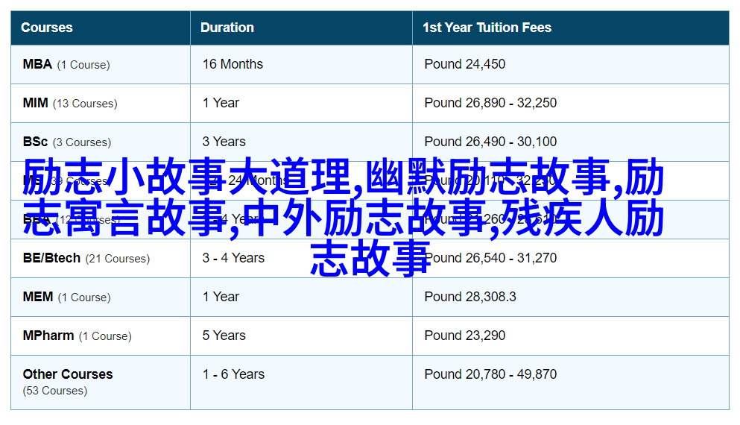This screenshot has height=425, width=740.
Task: Click the 3 Years duration for BSc
Action: [224, 142]
